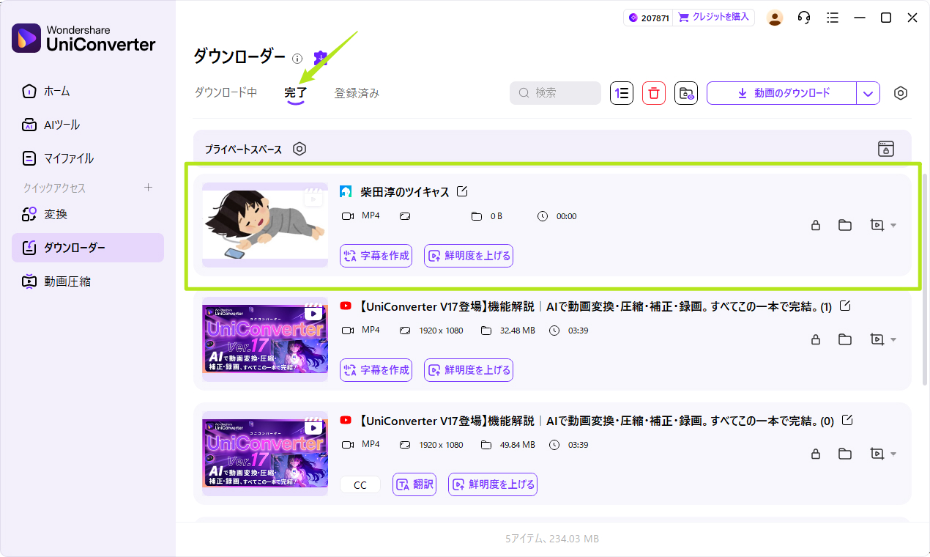Expand quick access with the plus sign
The image size is (930, 557).
[x=148, y=188]
